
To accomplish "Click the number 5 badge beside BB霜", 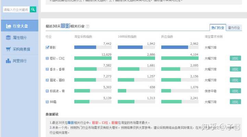I will pyautogui.click(x=47, y=102).
